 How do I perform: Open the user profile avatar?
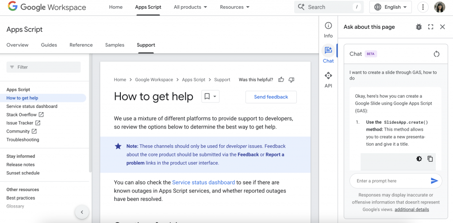point(440,7)
